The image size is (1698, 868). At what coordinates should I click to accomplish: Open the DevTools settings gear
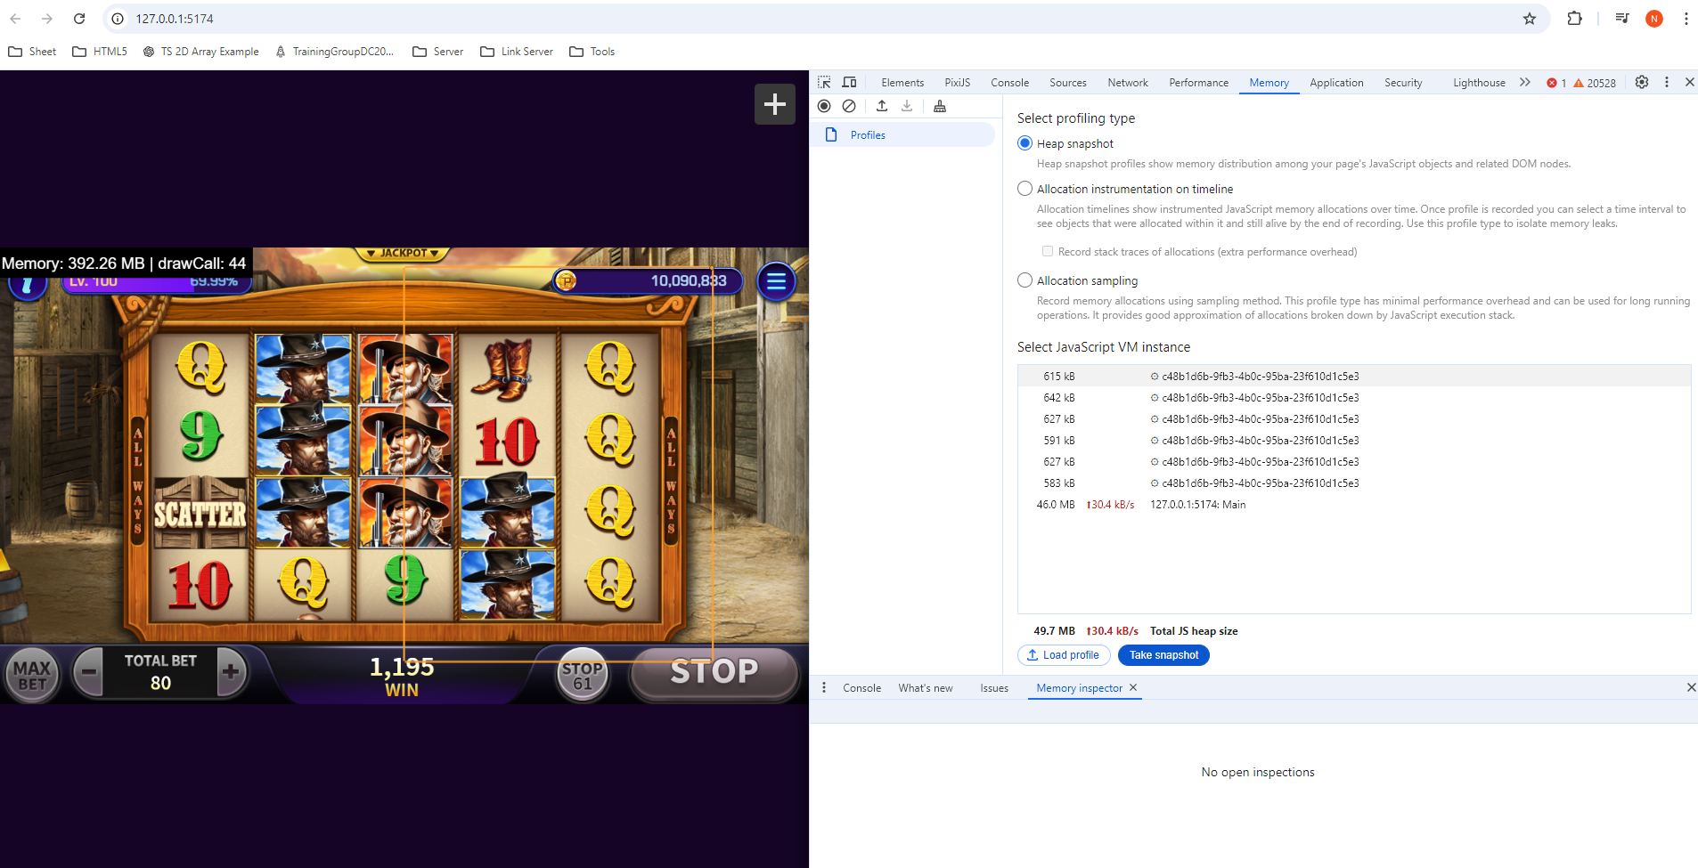pyautogui.click(x=1642, y=82)
